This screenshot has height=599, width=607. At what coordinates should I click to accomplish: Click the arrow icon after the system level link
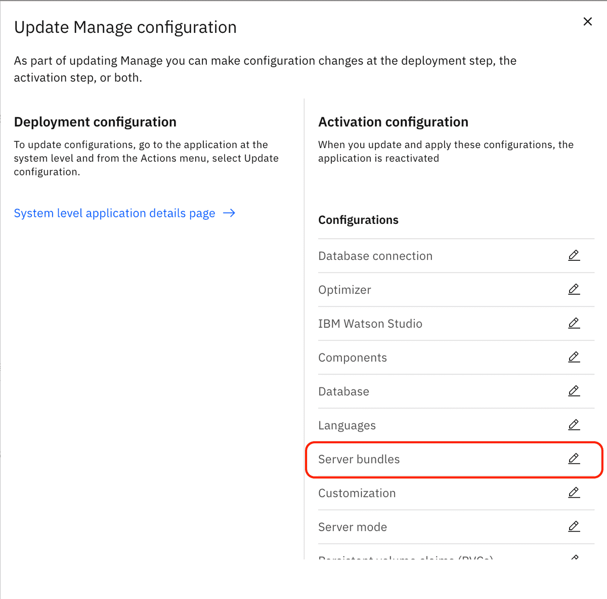pos(229,213)
